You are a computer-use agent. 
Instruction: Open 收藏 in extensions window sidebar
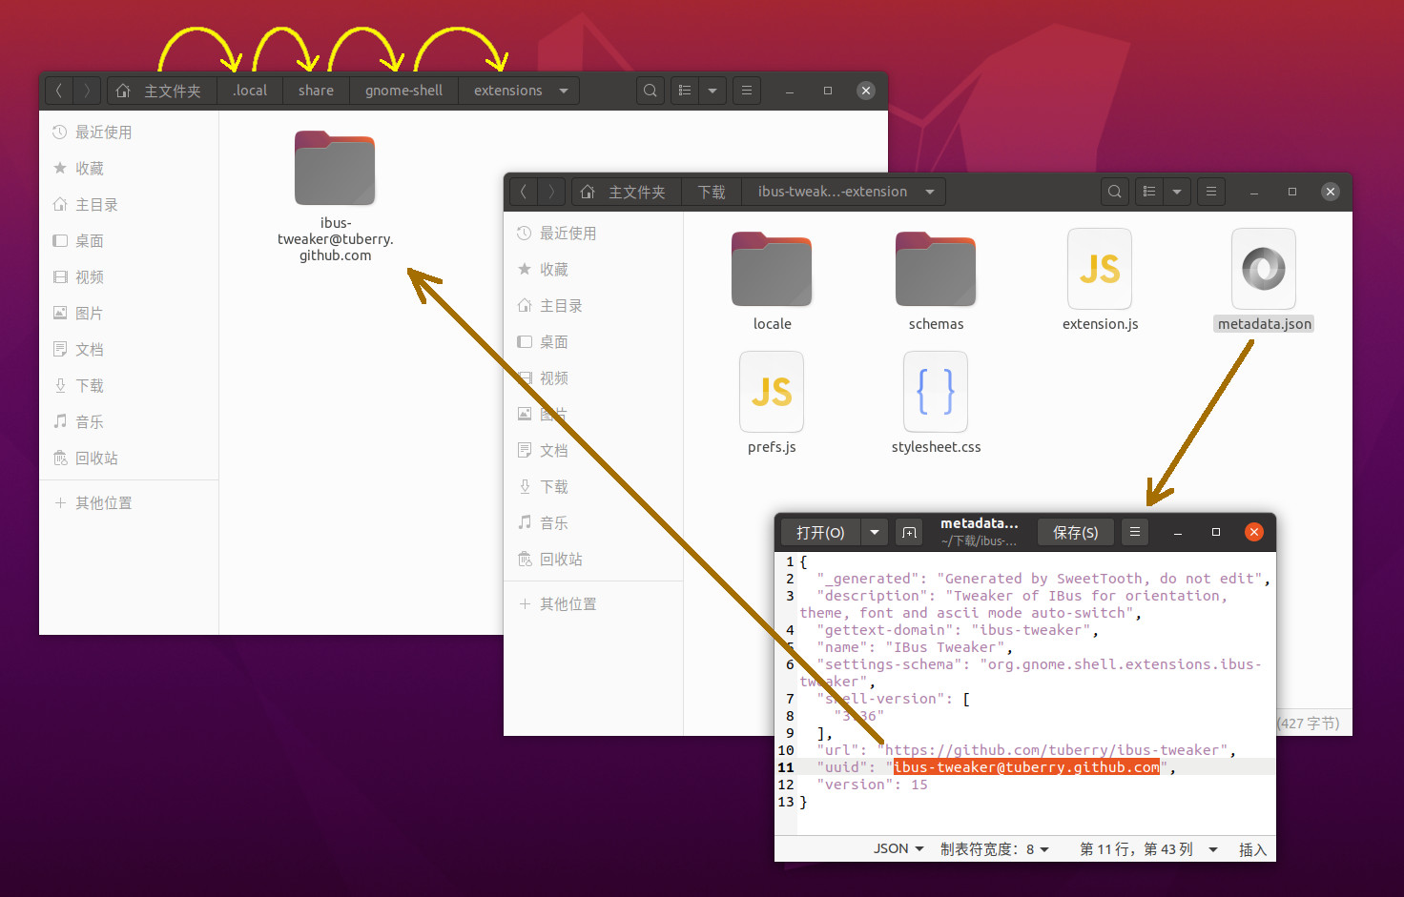point(129,169)
